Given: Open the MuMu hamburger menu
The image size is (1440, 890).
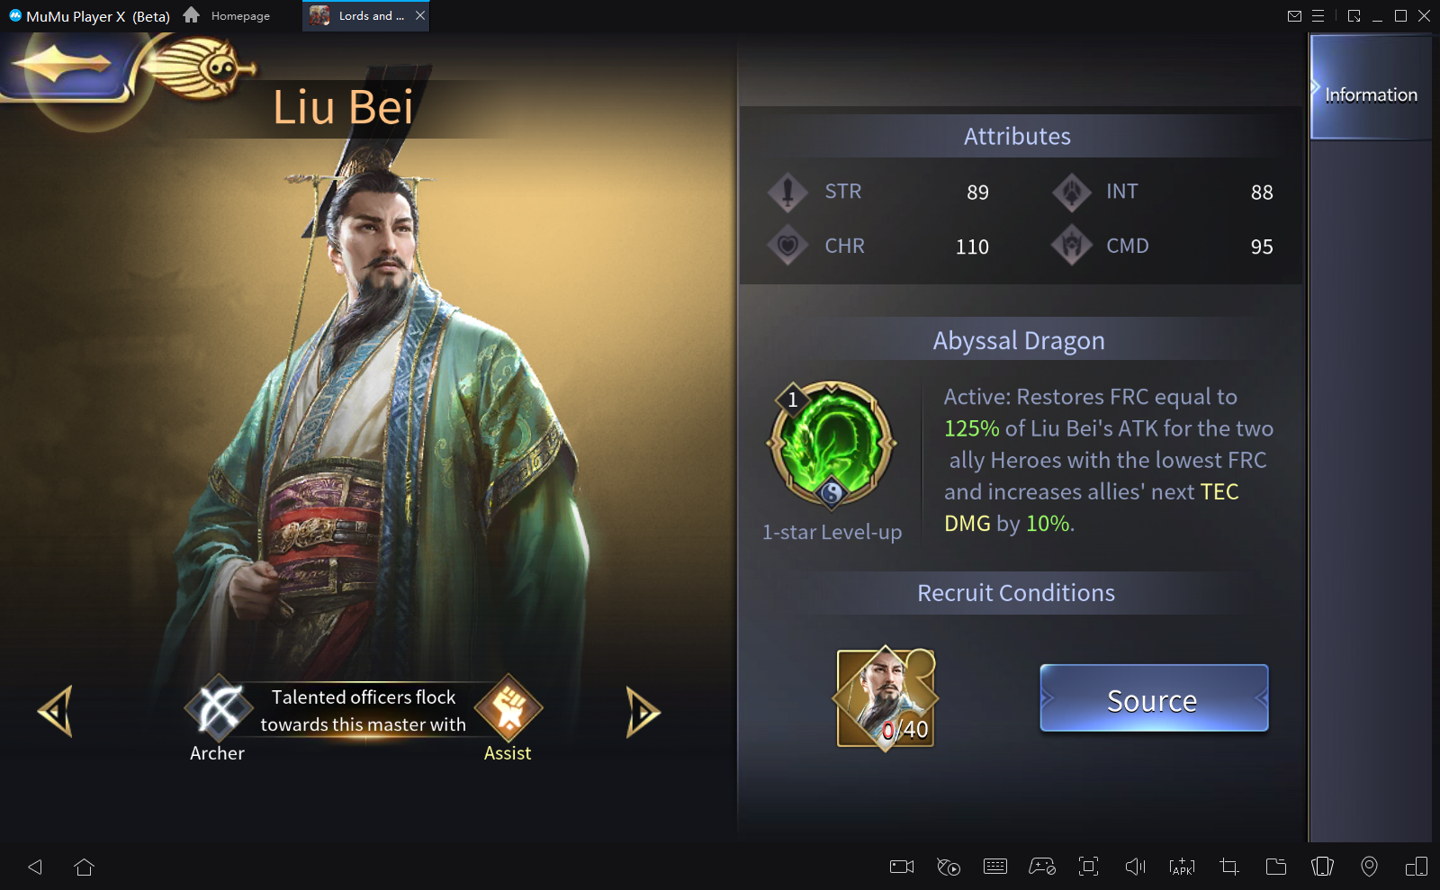Looking at the screenshot, I should (1318, 15).
